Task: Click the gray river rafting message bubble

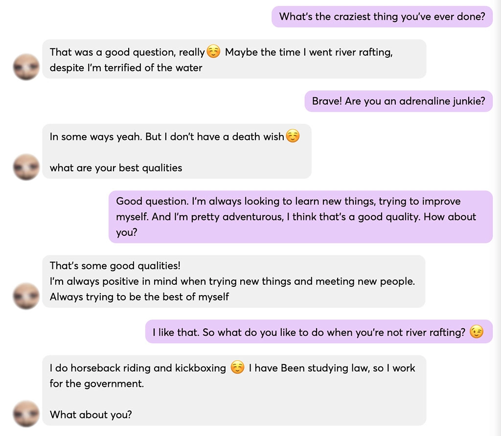Action: click(x=235, y=59)
